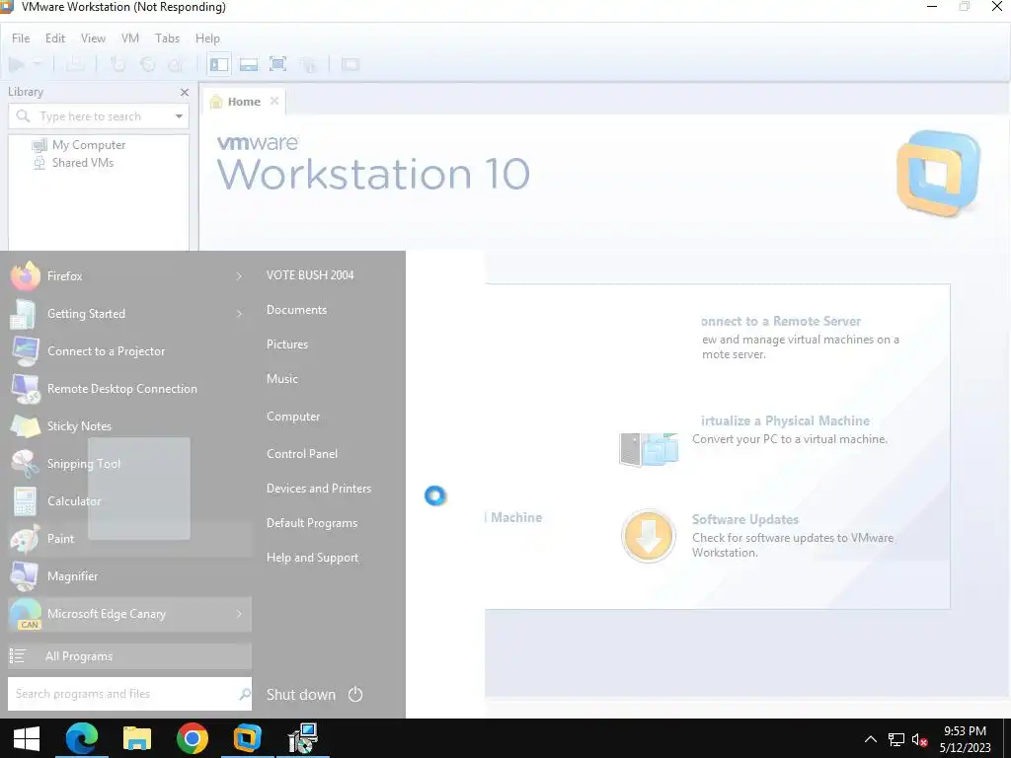Expand Getting Started submenu arrow

click(x=239, y=314)
